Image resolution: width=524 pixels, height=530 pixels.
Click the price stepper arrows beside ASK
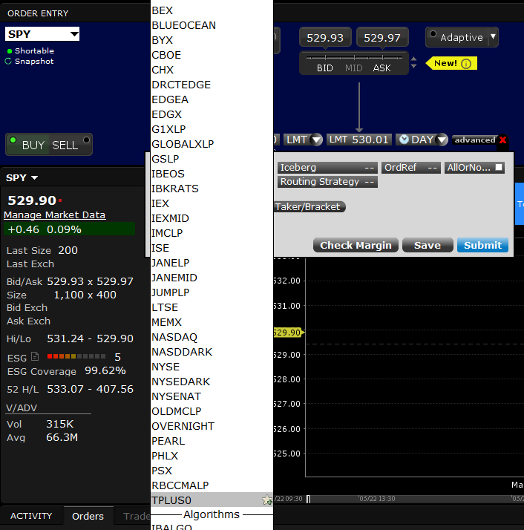(x=413, y=64)
